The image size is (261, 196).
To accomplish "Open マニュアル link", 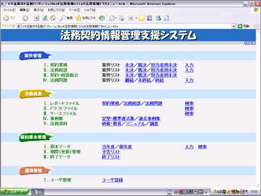I will coord(135,124).
